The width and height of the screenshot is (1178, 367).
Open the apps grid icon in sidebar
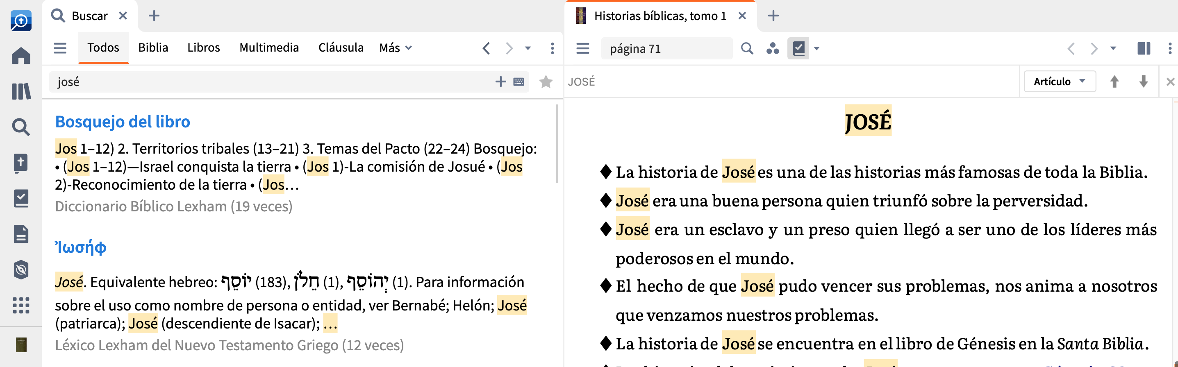[x=21, y=305]
